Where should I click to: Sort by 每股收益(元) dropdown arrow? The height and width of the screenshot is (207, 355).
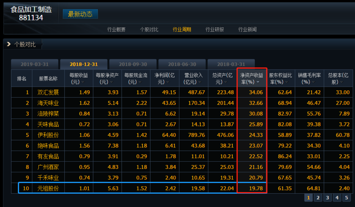[x=83, y=82]
